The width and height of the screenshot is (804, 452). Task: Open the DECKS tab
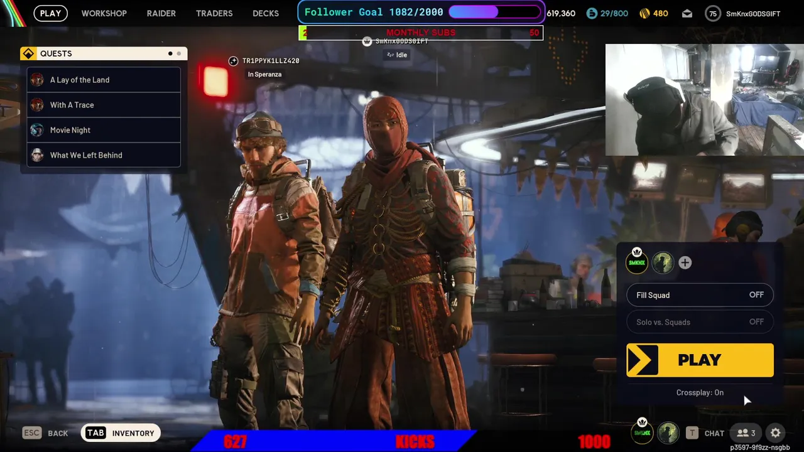(266, 13)
